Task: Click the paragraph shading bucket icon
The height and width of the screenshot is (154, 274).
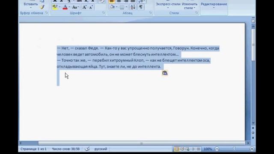Action: click(x=112, y=7)
